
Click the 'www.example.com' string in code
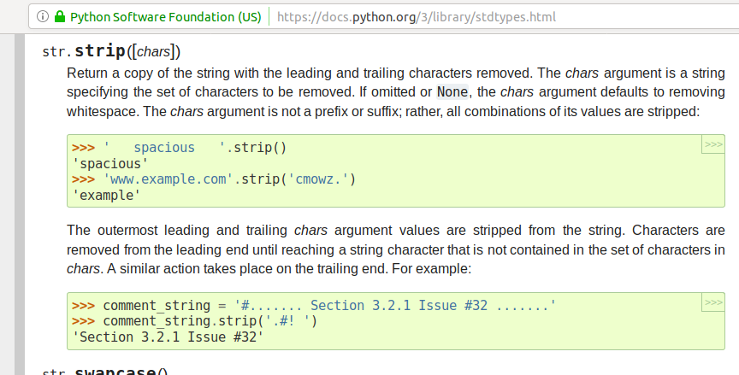click(x=168, y=179)
